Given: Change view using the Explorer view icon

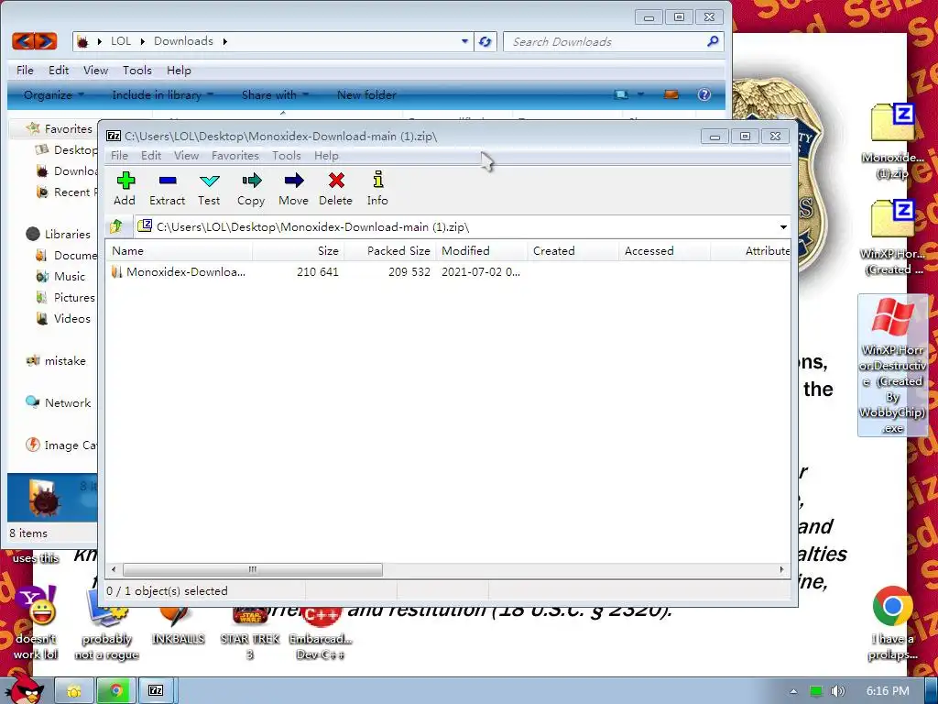Looking at the screenshot, I should (x=621, y=94).
